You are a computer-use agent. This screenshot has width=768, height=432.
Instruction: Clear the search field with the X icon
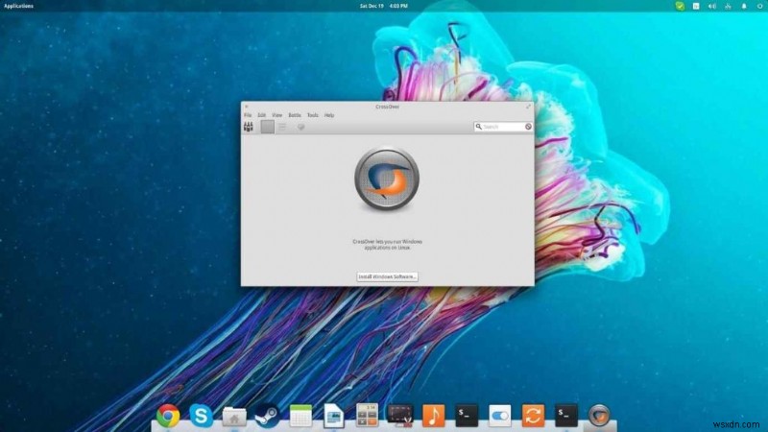coord(528,127)
